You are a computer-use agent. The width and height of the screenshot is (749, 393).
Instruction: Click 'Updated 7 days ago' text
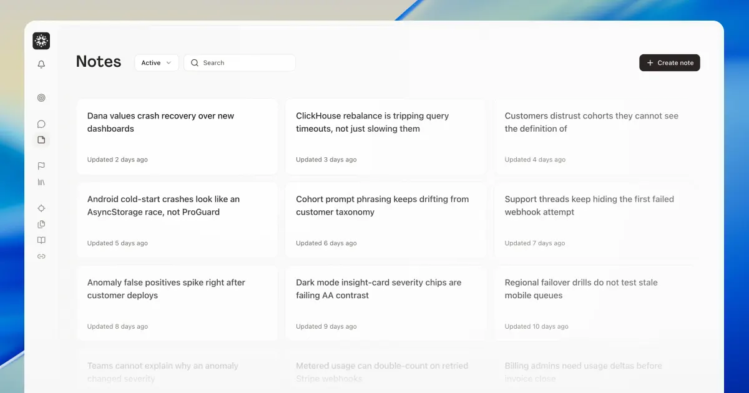coord(535,243)
